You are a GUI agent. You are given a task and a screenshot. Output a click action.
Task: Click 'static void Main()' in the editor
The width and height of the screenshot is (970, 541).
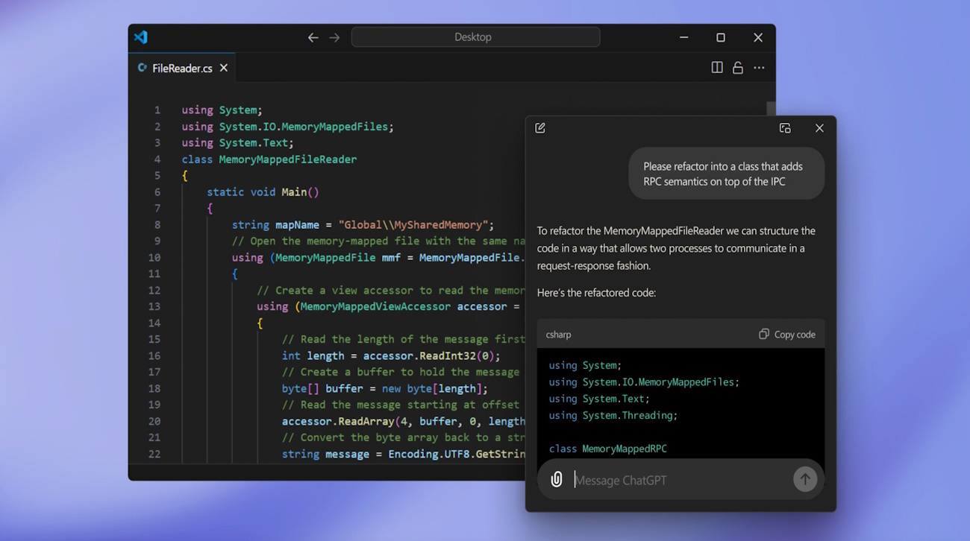(x=263, y=192)
